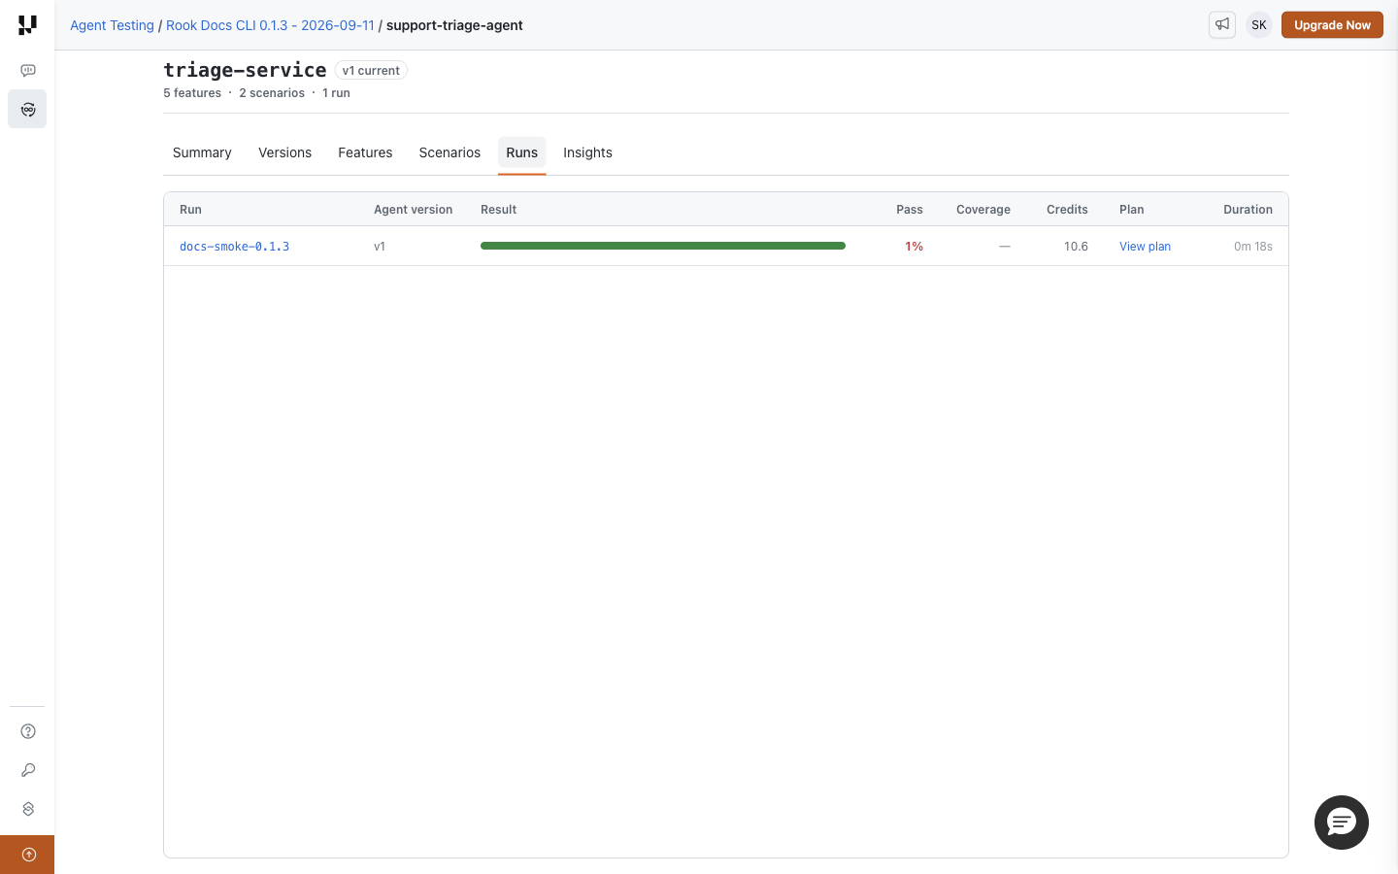Viewport: 1398px width, 874px height.
Task: Click the green result progress bar
Action: [x=663, y=246]
